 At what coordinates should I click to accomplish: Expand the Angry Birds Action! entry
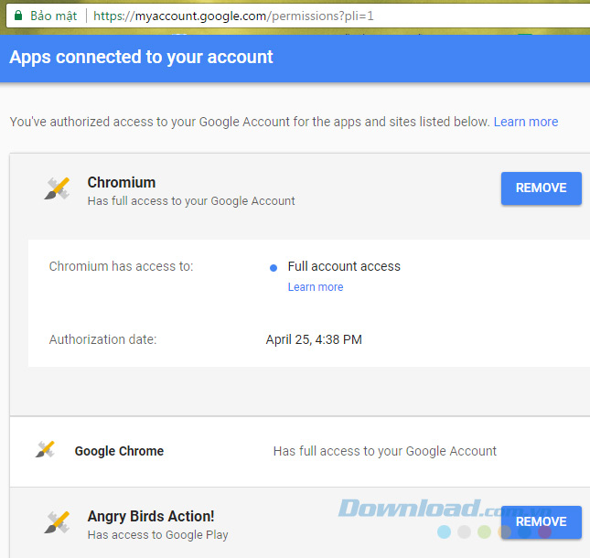[151, 516]
